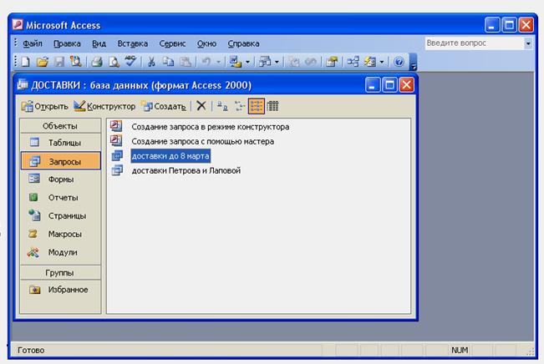Click the Analyze toolbar icon
544x364 pixels.
(x=265, y=62)
